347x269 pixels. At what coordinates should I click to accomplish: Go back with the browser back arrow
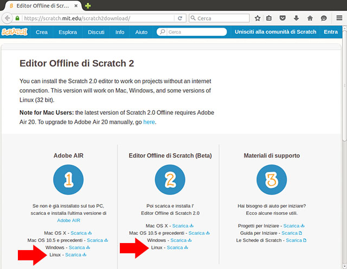click(x=7, y=18)
